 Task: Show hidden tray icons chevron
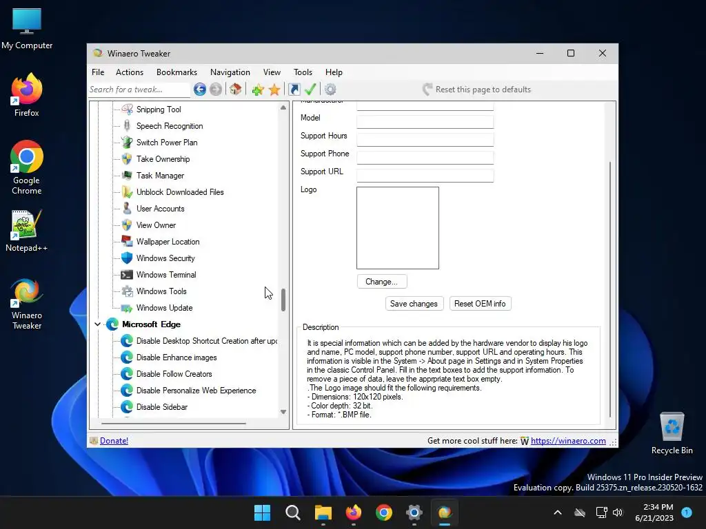coord(557,512)
